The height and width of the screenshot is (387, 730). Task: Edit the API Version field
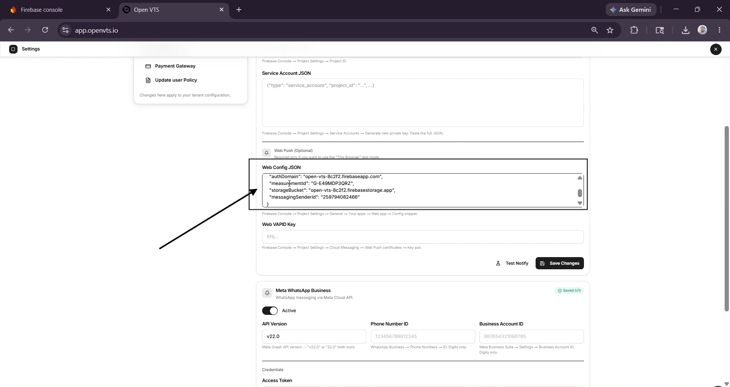click(314, 336)
